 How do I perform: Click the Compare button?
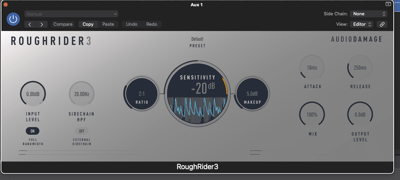(63, 24)
